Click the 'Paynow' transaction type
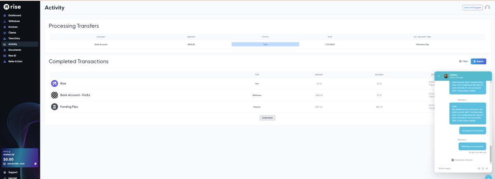Viewport: 495px width, 179px height. click(x=257, y=107)
